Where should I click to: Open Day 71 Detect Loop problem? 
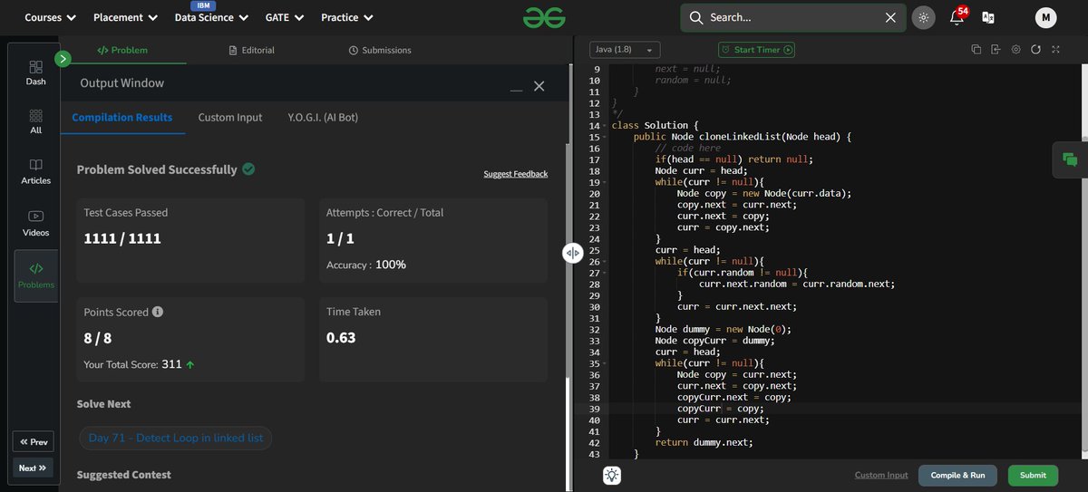pos(176,439)
